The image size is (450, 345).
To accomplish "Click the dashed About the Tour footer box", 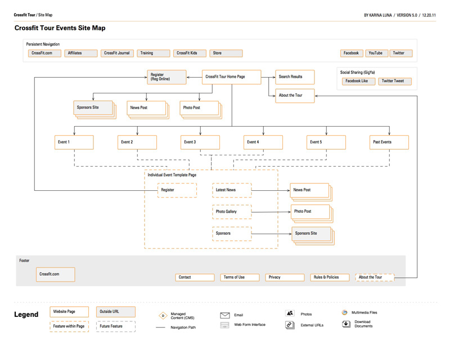I will [x=375, y=277].
